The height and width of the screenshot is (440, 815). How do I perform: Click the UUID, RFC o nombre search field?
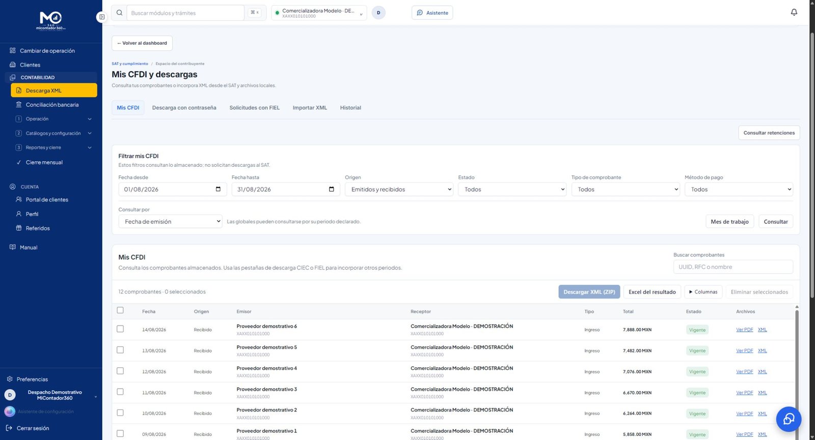coord(733,267)
